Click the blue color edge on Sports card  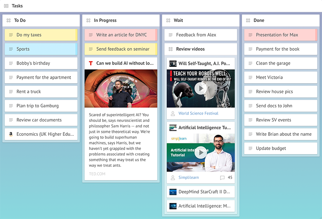76,49
